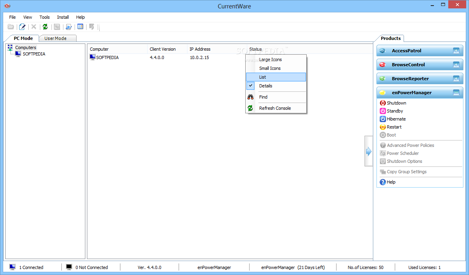Click the orange Restart icon
The image size is (469, 275).
click(382, 127)
